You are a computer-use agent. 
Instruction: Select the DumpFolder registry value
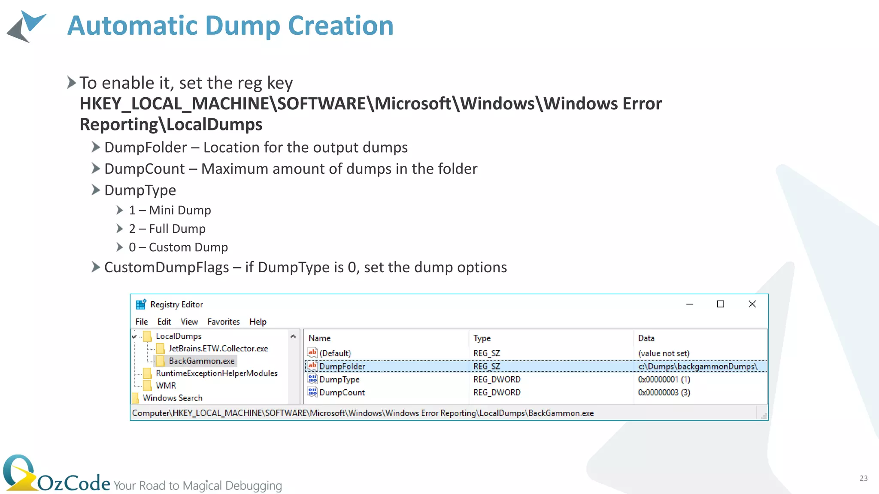[x=342, y=367]
